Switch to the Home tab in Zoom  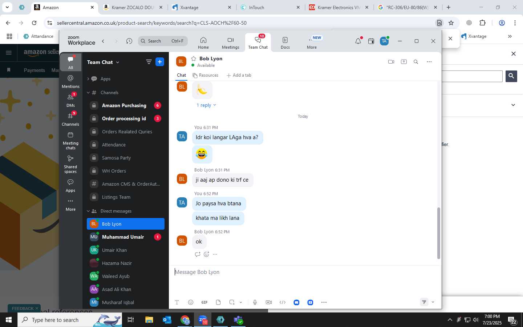point(203,43)
